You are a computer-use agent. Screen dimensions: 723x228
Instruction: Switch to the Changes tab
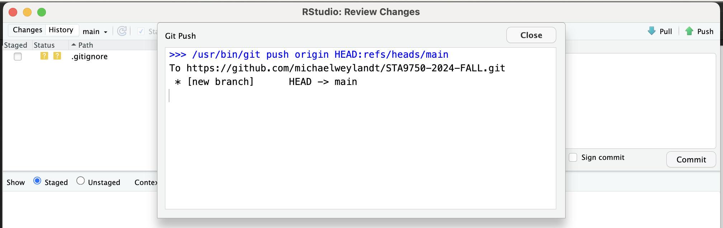pos(27,30)
